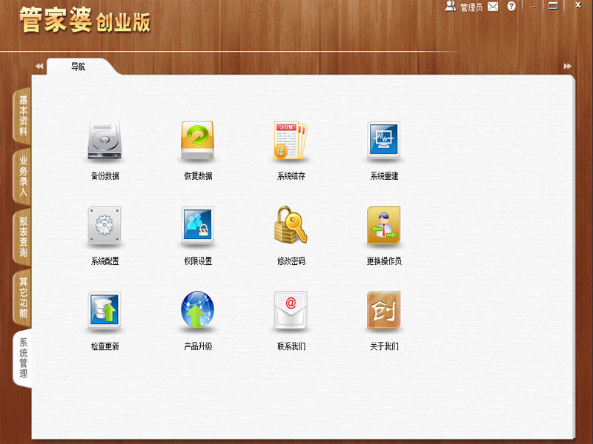Click the 产品升级 label text
The width and height of the screenshot is (593, 444).
[x=198, y=346]
